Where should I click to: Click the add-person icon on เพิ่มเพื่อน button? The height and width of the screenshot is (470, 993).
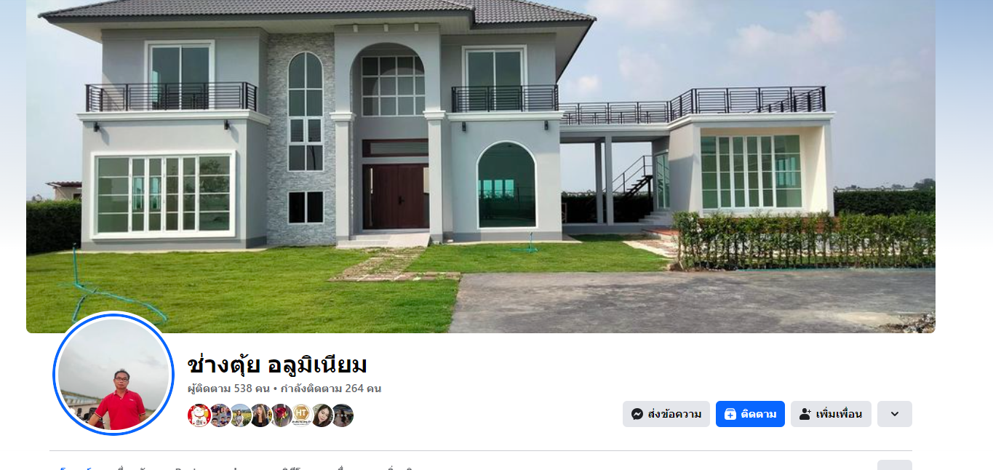[x=805, y=414]
